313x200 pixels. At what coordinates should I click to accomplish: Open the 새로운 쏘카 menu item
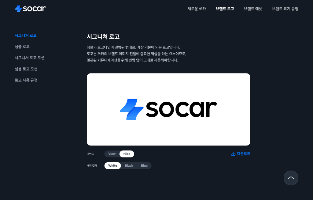(x=197, y=9)
